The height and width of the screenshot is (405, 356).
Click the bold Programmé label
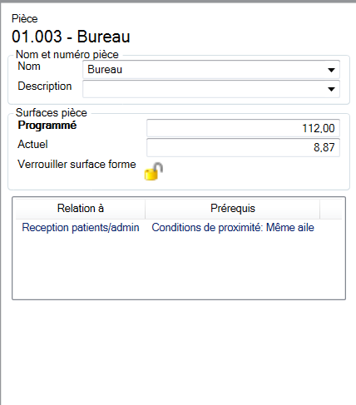pos(47,126)
